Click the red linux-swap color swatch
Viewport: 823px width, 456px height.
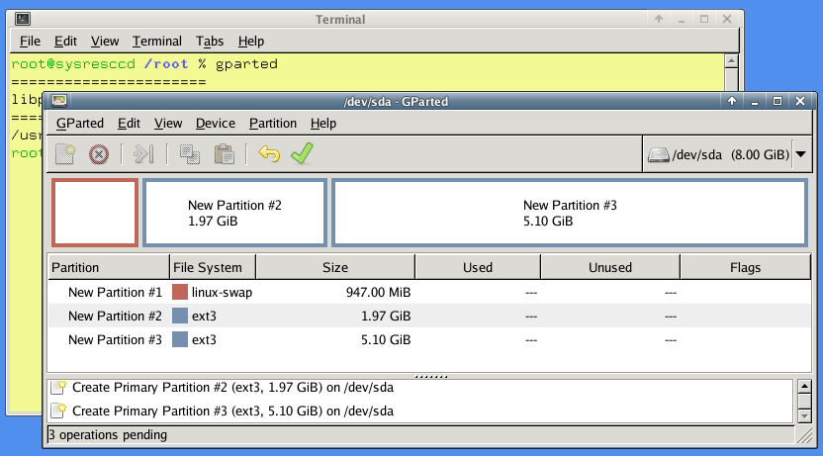[x=180, y=292]
